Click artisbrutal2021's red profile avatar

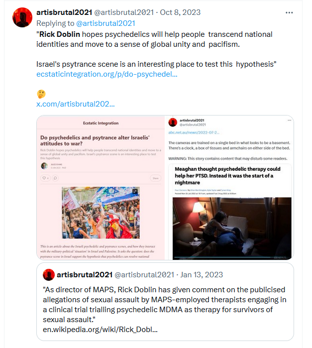tap(22, 17)
